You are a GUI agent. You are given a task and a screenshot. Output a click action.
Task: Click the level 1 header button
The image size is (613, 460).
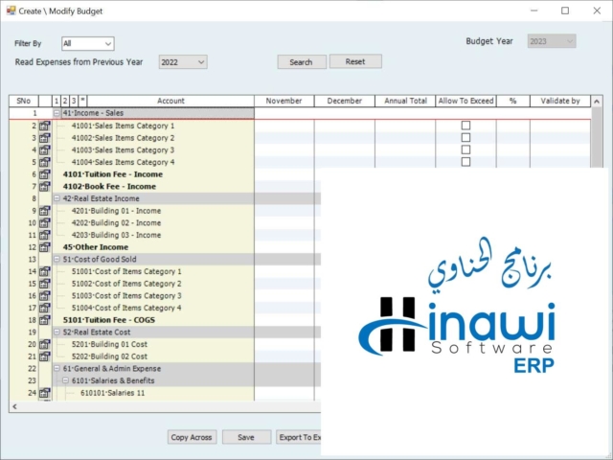[x=57, y=101]
